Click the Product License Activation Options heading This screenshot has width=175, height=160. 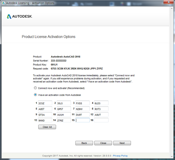[x=49, y=37]
